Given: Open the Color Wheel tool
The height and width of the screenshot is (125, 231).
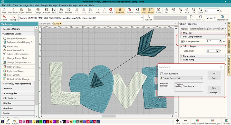Looking at the screenshot, I should [13, 75].
